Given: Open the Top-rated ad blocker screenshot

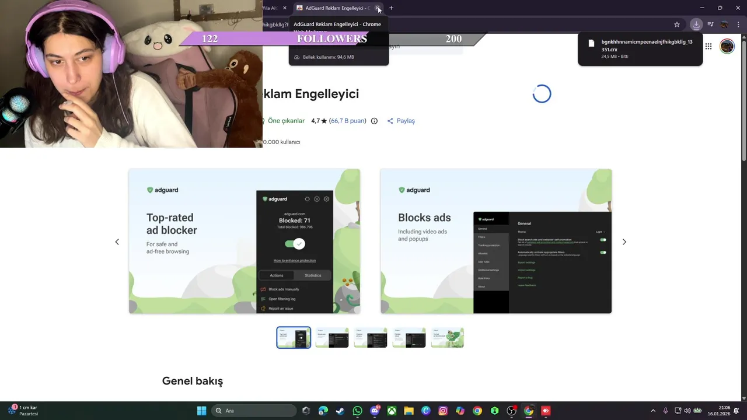Looking at the screenshot, I should pos(245,242).
